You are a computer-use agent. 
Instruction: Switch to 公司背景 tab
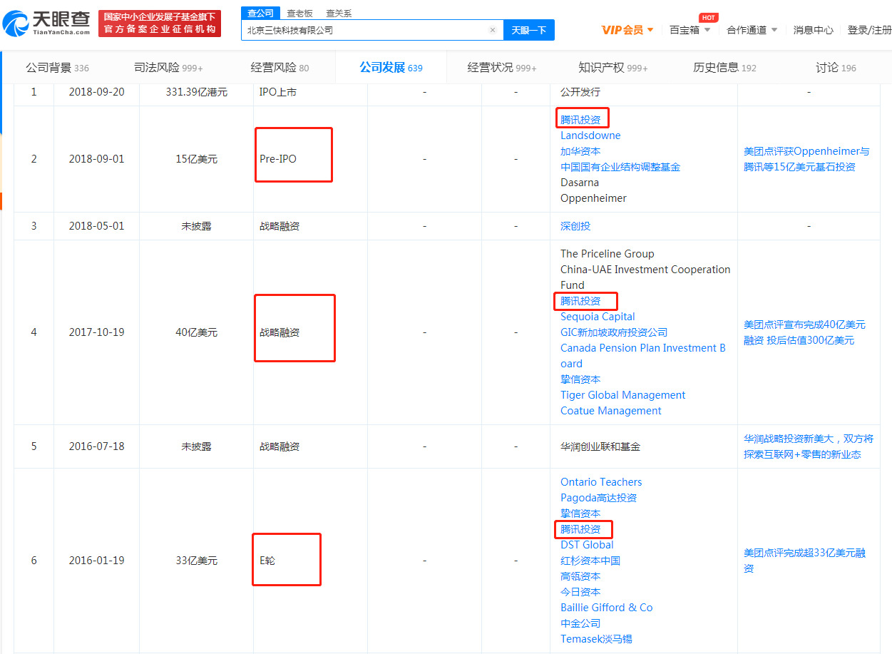pos(58,68)
